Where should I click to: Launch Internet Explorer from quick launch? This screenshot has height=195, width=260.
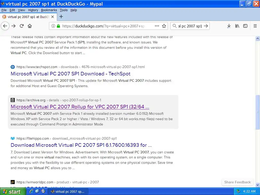tap(31, 191)
